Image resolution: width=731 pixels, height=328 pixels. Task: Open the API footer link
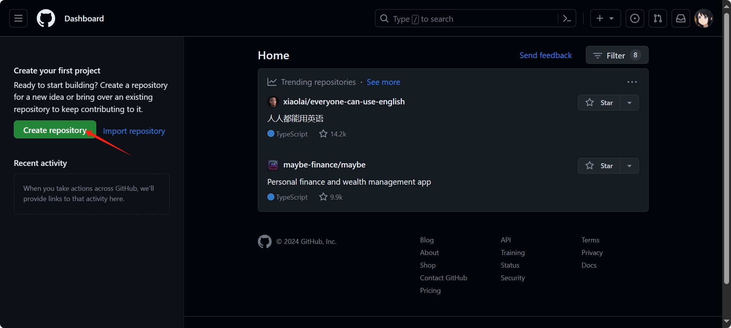click(506, 240)
